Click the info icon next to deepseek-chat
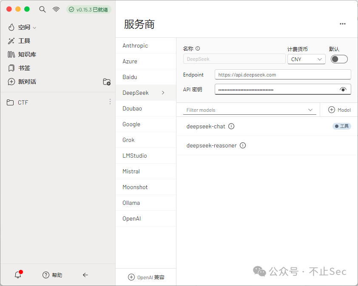Screen dimensions: 358x286 [231, 126]
